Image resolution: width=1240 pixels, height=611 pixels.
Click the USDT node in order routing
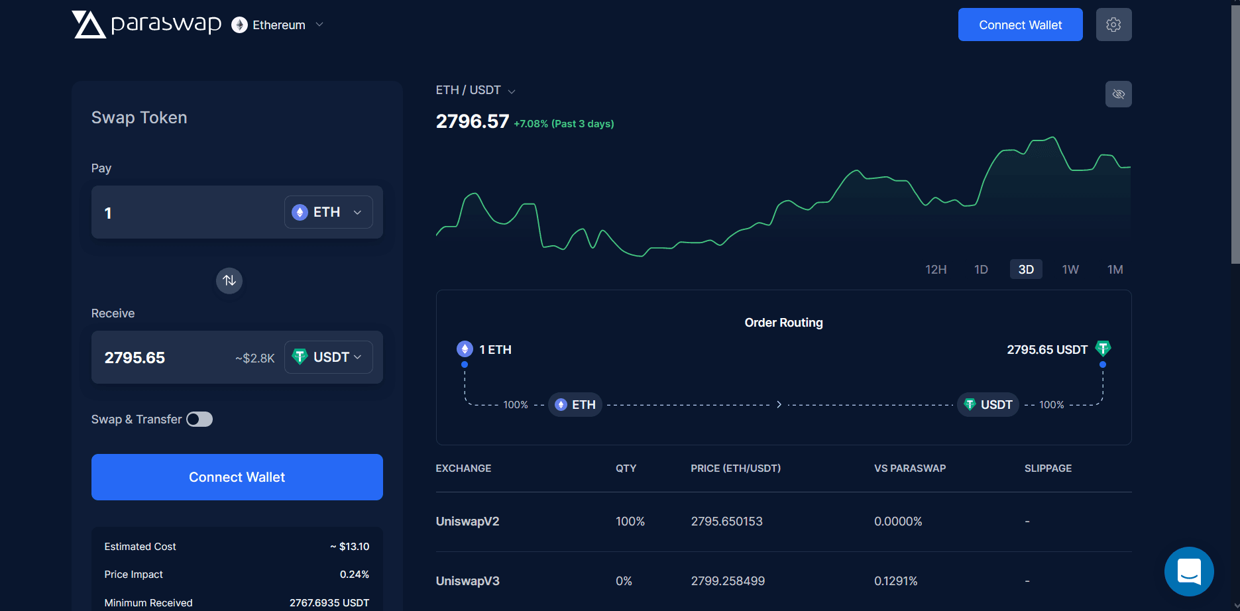tap(987, 404)
